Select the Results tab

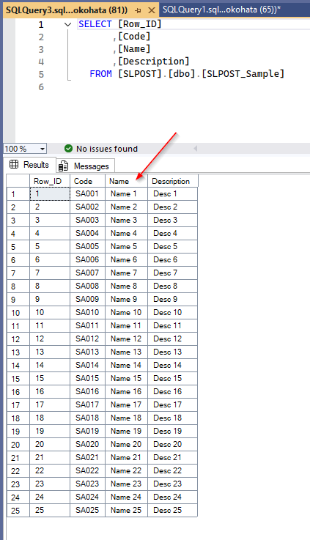pyautogui.click(x=29, y=165)
